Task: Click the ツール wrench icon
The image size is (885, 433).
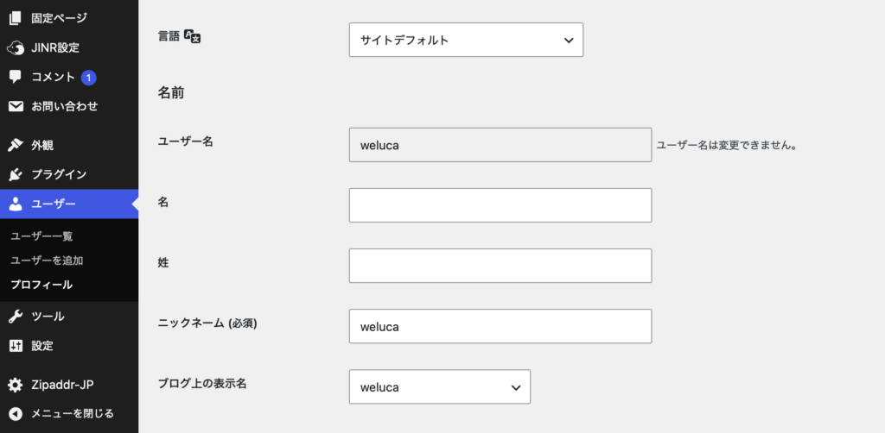Action: click(16, 317)
